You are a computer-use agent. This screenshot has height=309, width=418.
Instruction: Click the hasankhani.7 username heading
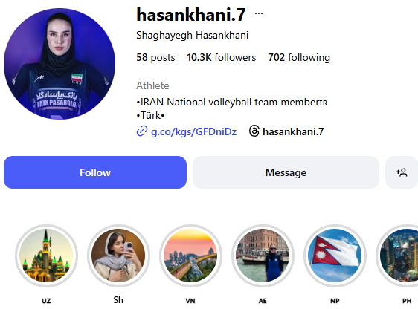(x=191, y=14)
